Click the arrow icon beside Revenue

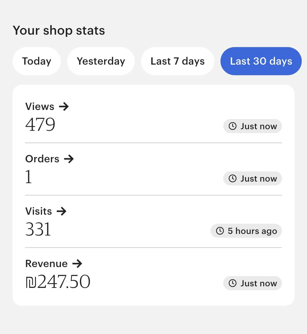click(77, 264)
